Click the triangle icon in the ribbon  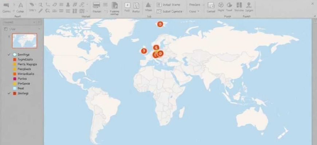pyautogui.click(x=148, y=5)
